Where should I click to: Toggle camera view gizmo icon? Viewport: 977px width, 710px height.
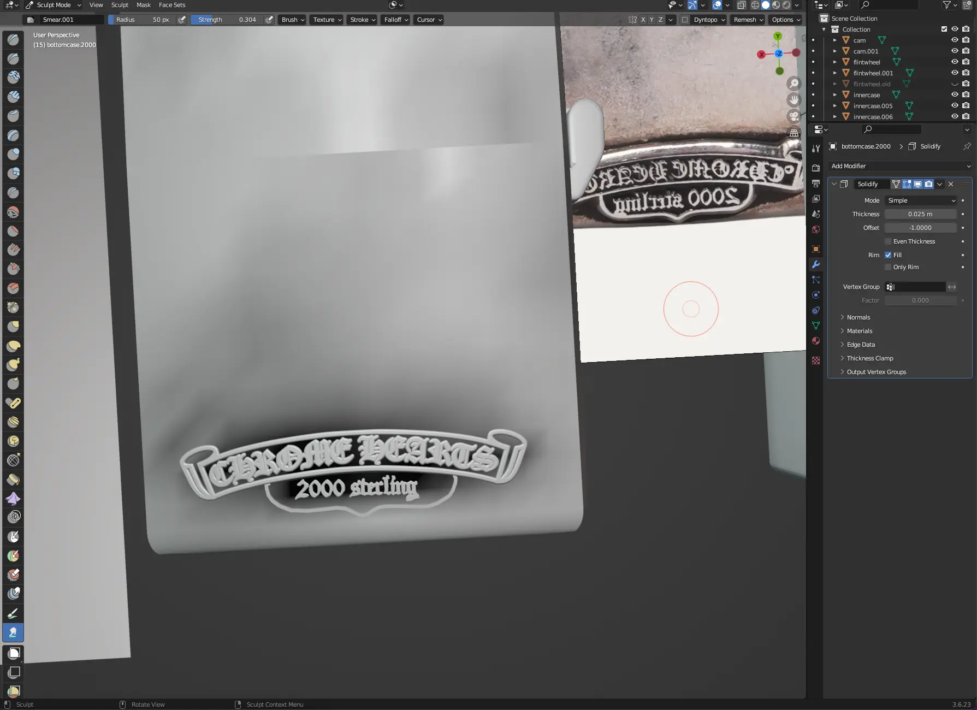click(x=794, y=116)
